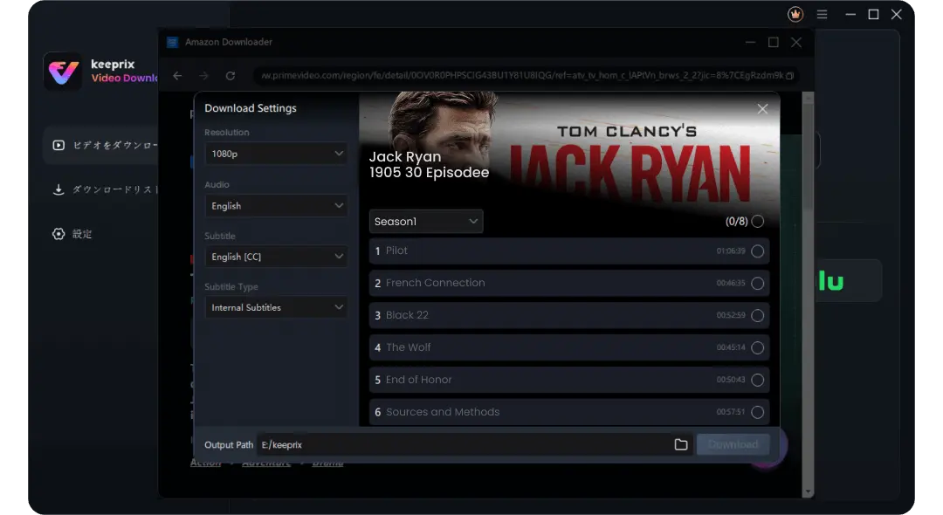Click the Output Path input field
The width and height of the screenshot is (943, 515).
tap(463, 445)
